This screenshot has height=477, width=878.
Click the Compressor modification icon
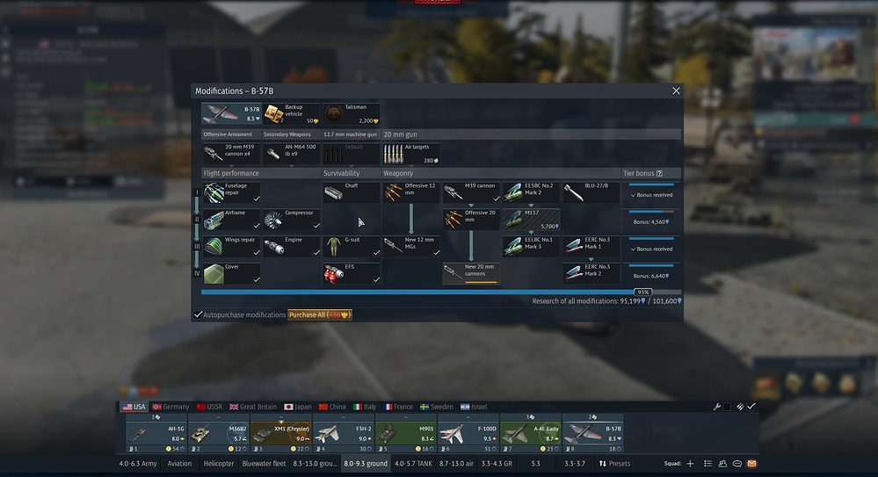click(x=274, y=220)
